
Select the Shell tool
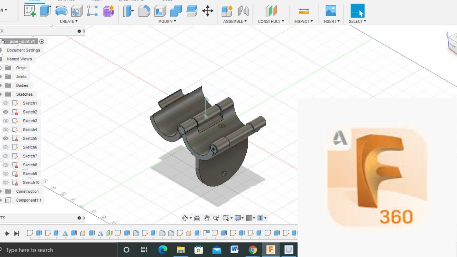pyautogui.click(x=160, y=11)
